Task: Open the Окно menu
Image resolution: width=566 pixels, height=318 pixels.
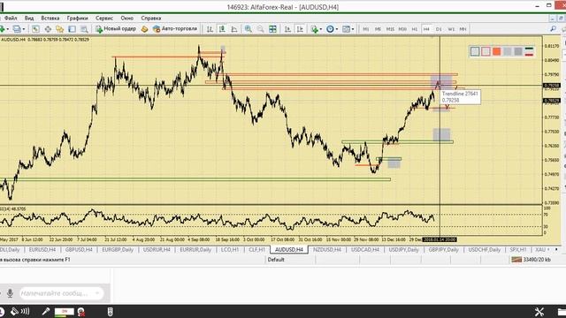Action: [127, 18]
